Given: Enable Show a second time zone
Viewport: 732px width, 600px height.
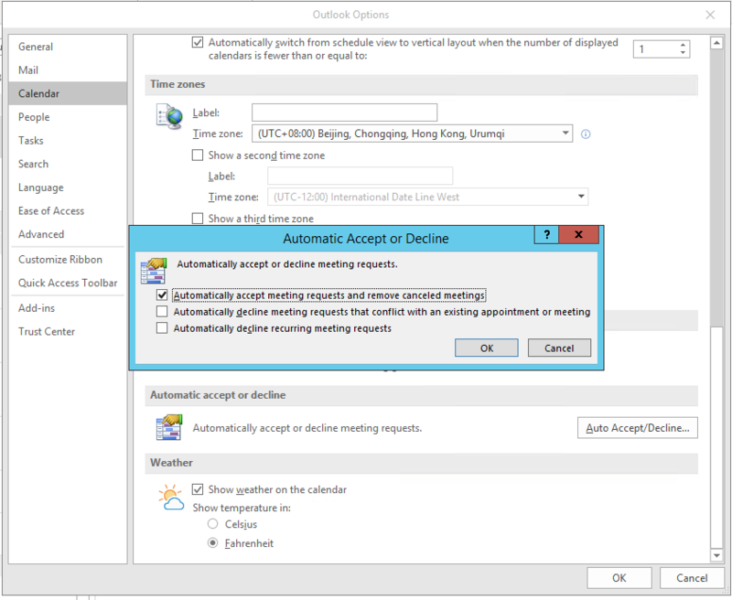Looking at the screenshot, I should pyautogui.click(x=198, y=155).
